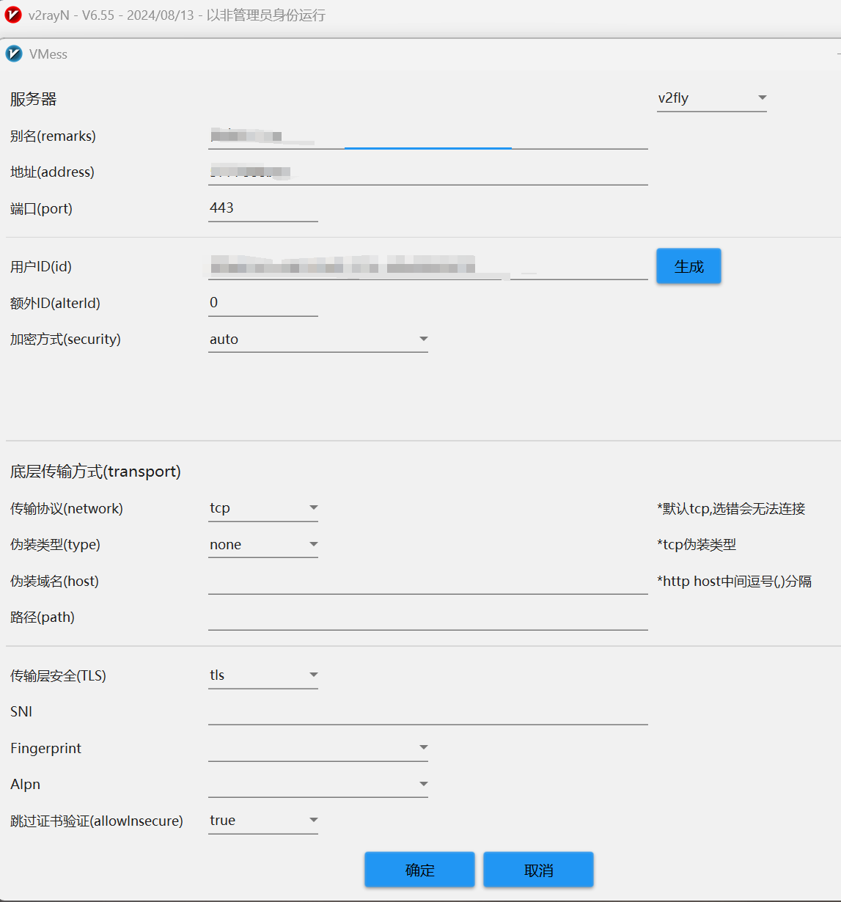Click the SNI input field
The image size is (841, 902).
(427, 712)
